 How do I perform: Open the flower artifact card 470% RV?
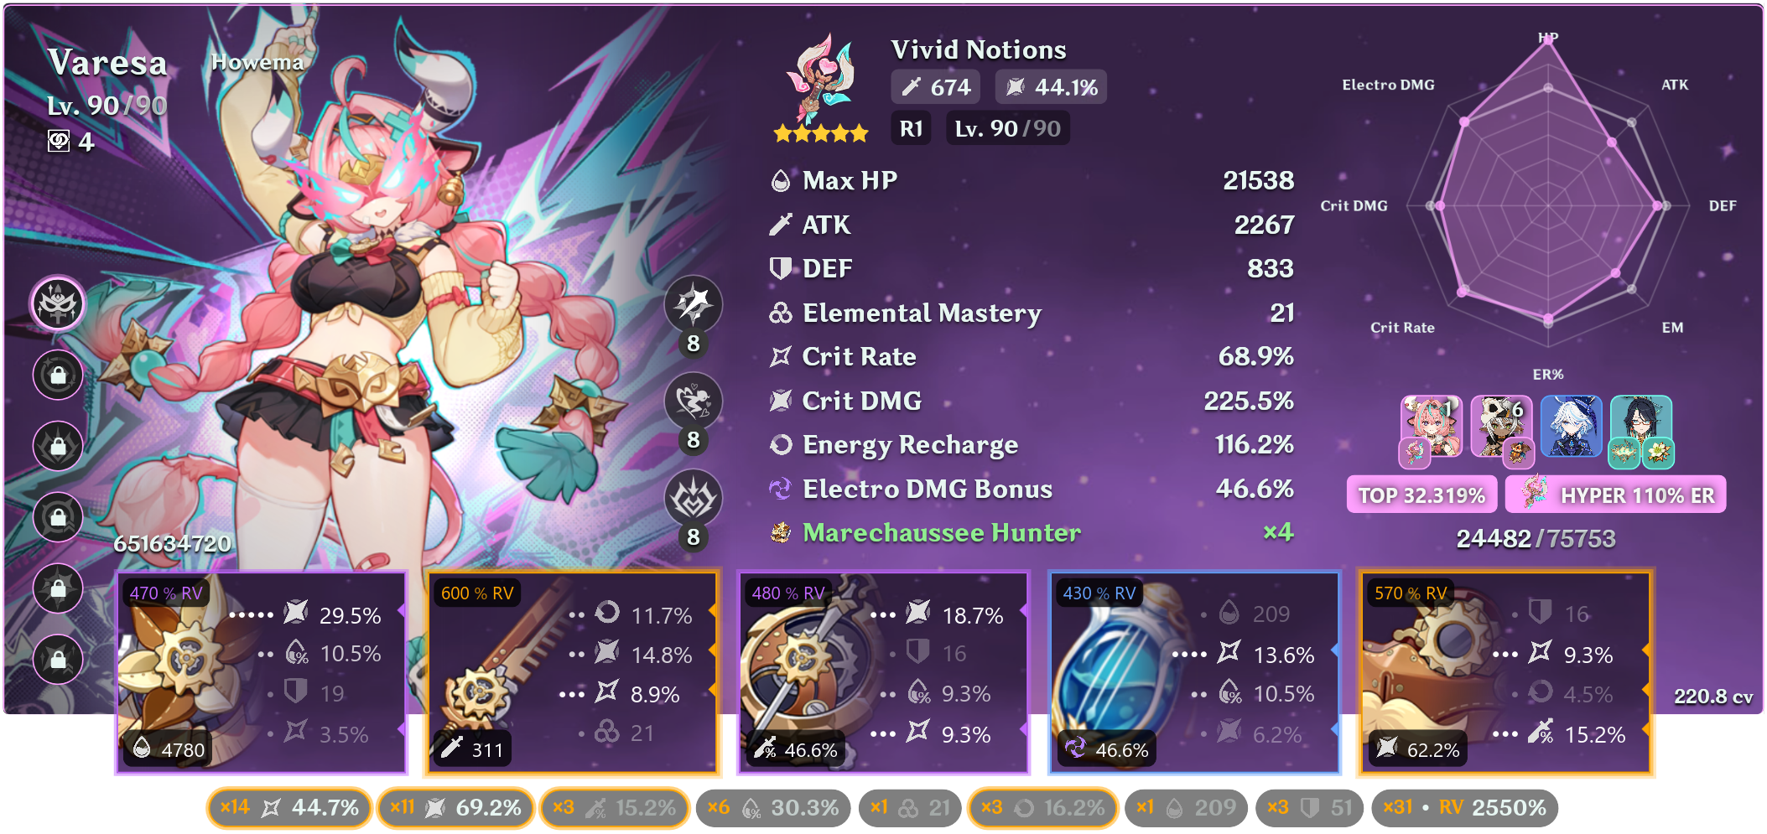click(262, 672)
